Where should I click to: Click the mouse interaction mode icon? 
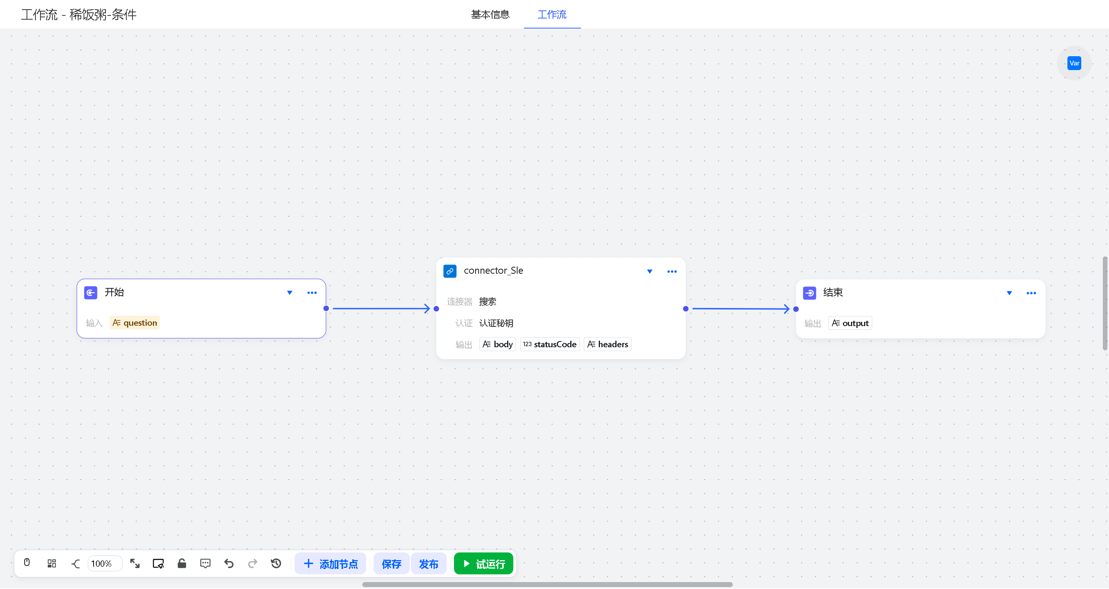27,563
